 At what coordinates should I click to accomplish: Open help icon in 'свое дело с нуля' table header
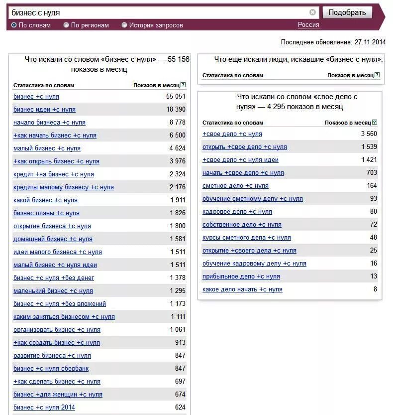tap(375, 122)
